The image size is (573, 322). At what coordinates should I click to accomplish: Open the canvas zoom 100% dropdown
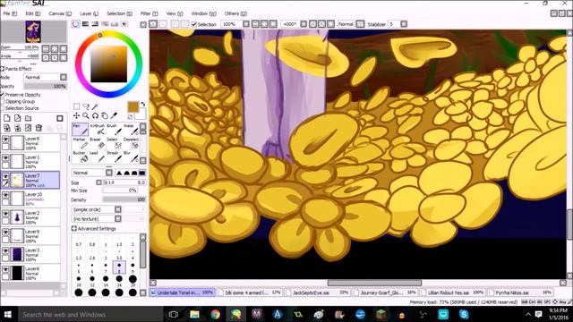tap(246, 24)
